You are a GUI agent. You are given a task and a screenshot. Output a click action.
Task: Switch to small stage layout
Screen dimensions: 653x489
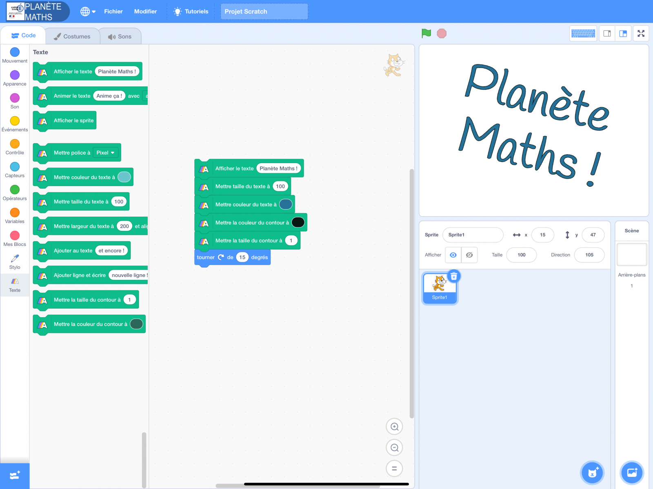[x=607, y=33]
